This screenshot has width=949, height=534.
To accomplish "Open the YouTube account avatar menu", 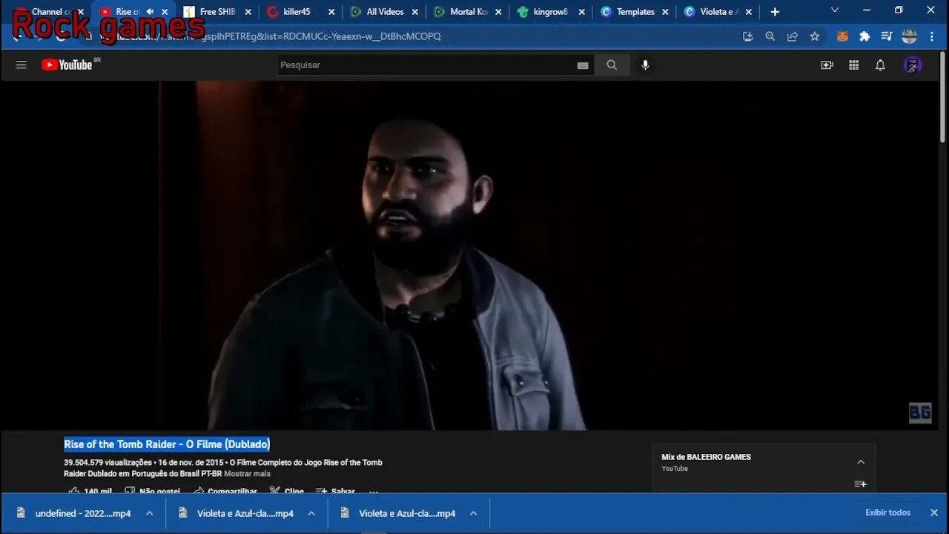I will pyautogui.click(x=913, y=65).
